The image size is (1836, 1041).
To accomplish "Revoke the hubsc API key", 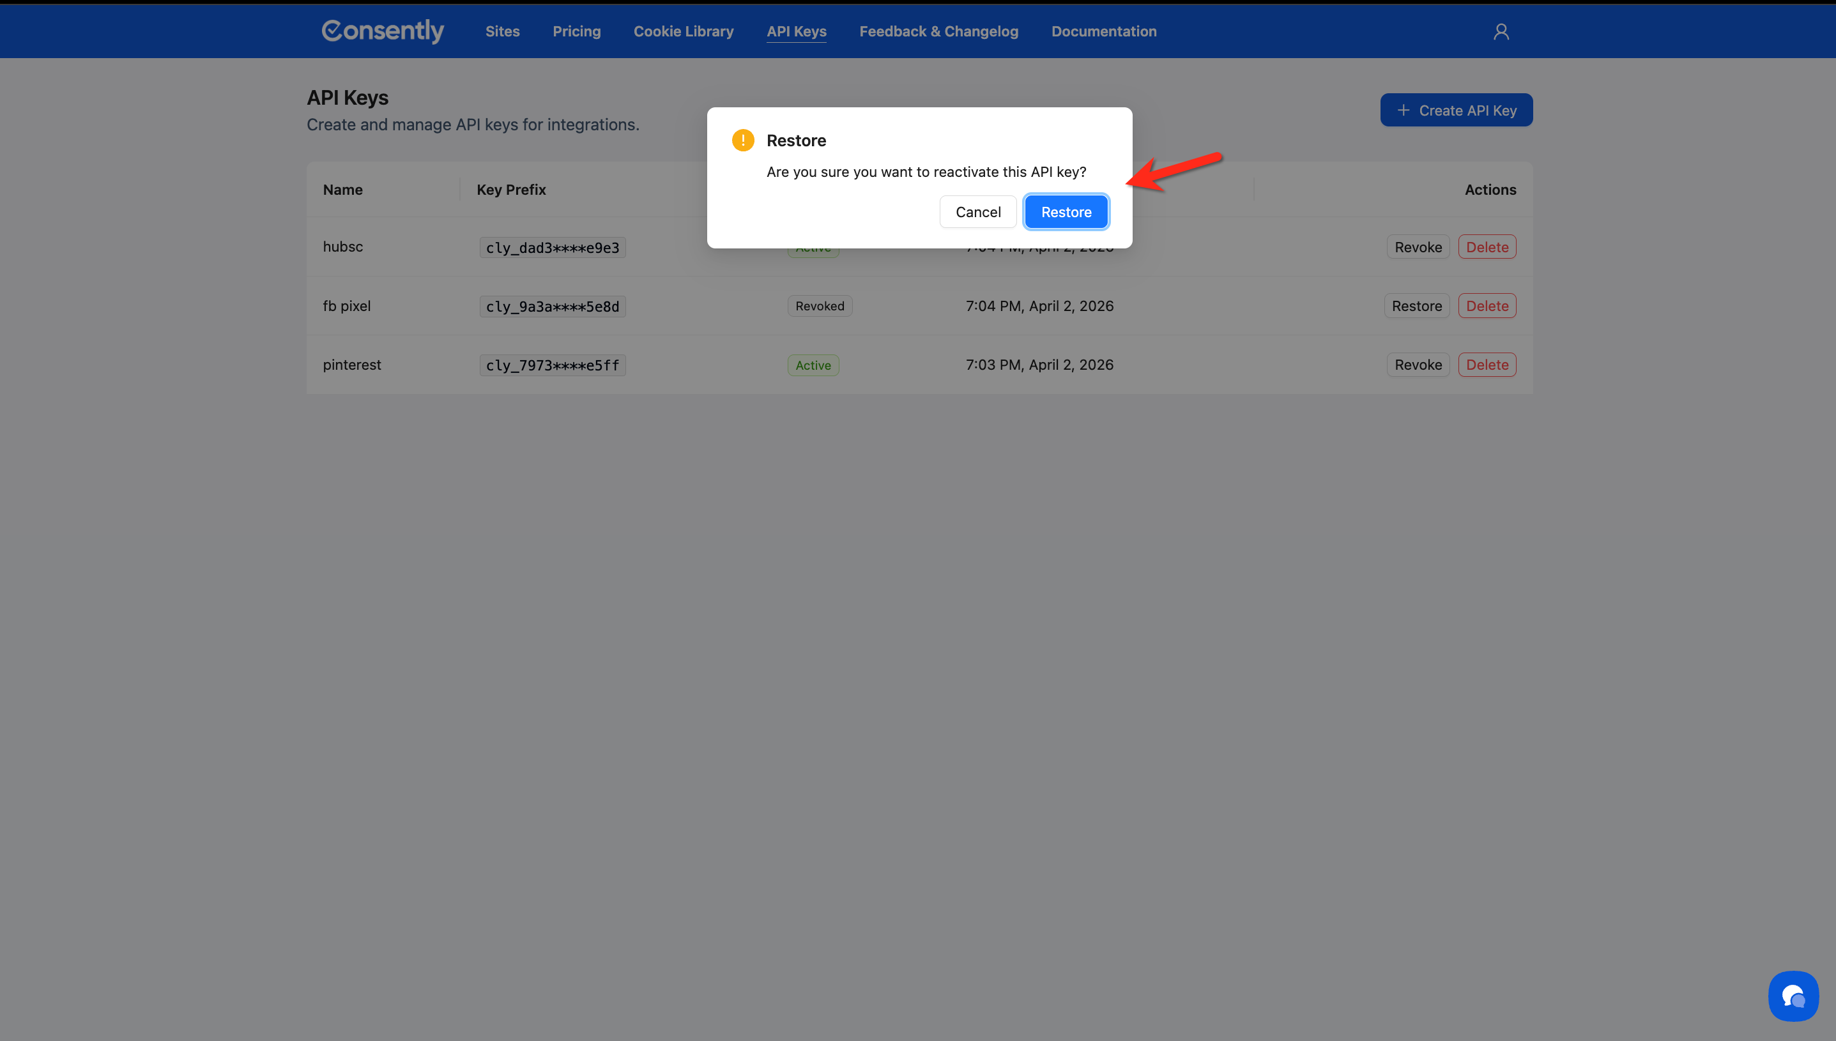I will click(x=1417, y=247).
